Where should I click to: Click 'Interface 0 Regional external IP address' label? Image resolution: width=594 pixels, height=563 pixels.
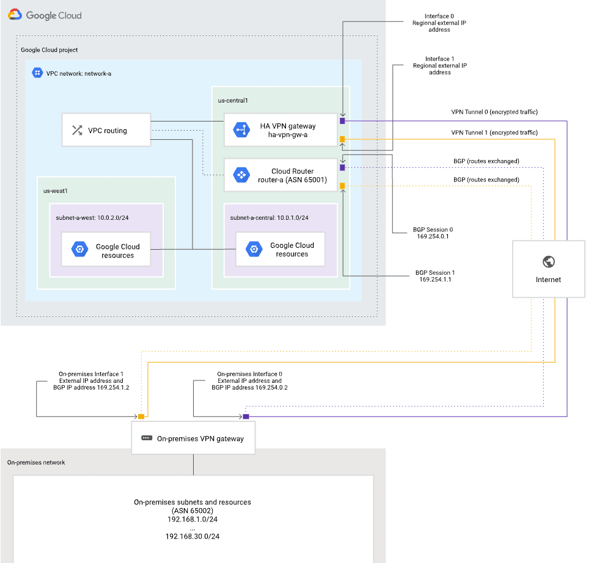click(x=439, y=23)
